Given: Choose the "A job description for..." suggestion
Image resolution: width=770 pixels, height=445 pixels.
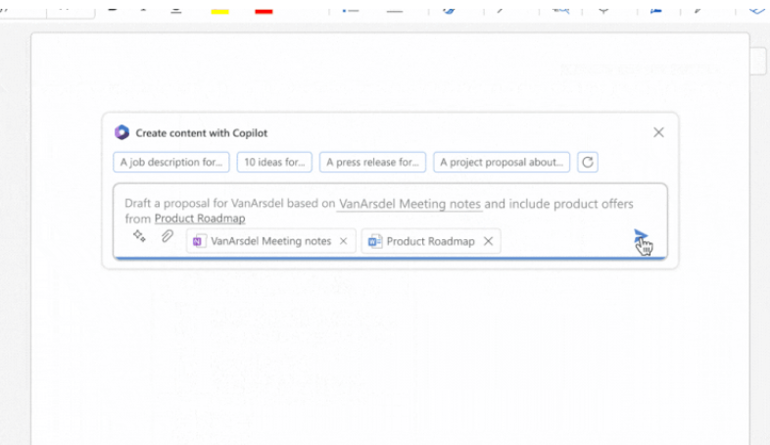Looking at the screenshot, I should (x=171, y=162).
